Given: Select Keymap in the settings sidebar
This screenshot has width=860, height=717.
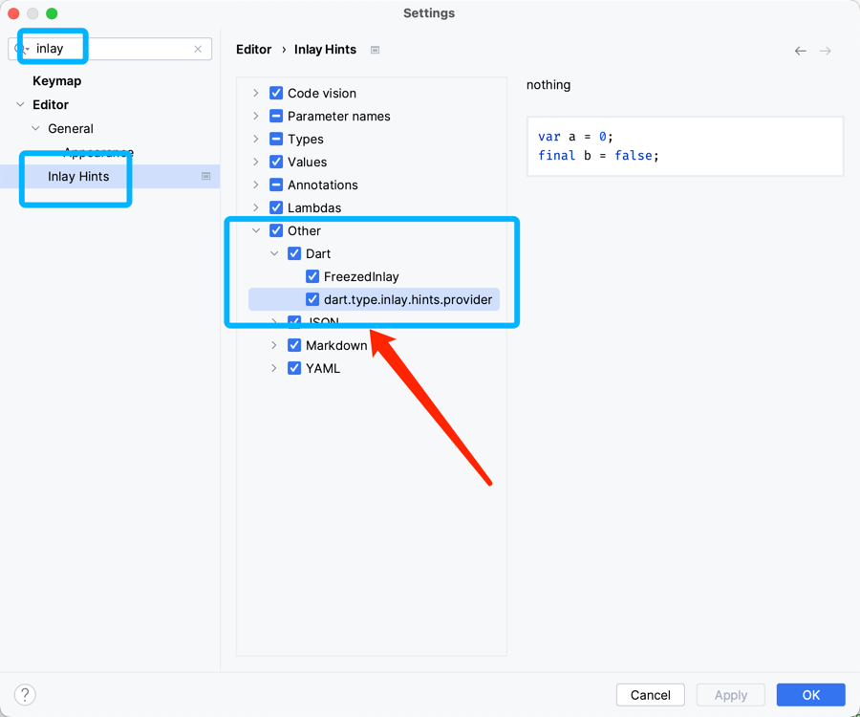Looking at the screenshot, I should [x=56, y=81].
